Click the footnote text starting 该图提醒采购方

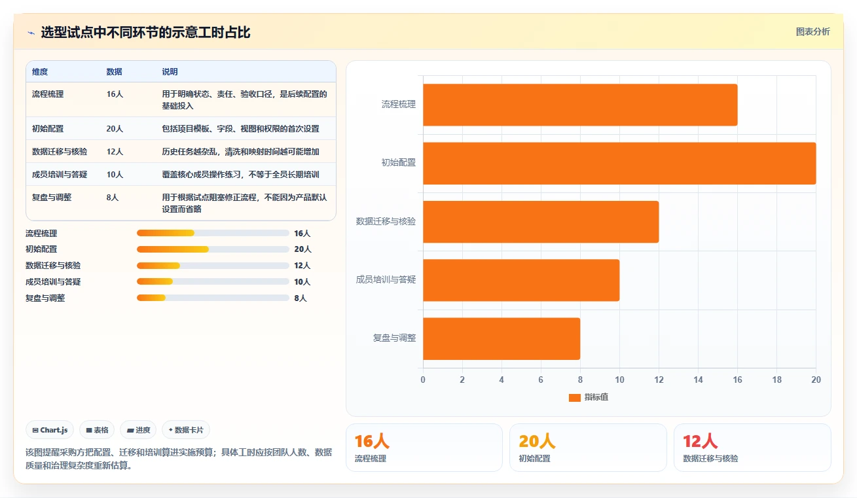[179, 459]
